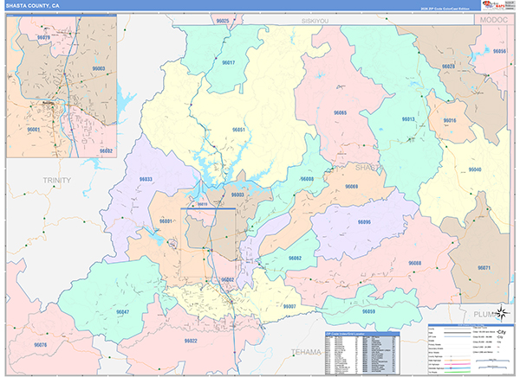The height and width of the screenshot is (377, 520).
Task: Select the 96051 ZIP code label
Action: tap(238, 130)
